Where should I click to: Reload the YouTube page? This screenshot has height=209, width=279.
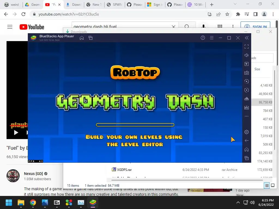click(x=23, y=14)
